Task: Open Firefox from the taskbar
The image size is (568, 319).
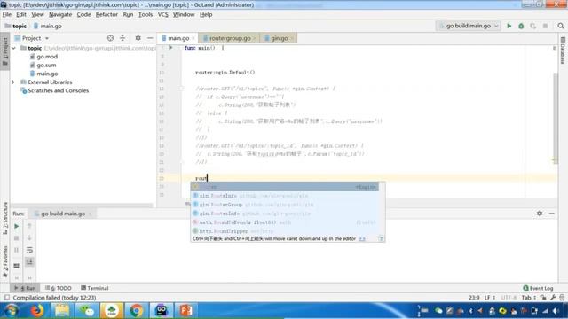Action: coord(36,311)
